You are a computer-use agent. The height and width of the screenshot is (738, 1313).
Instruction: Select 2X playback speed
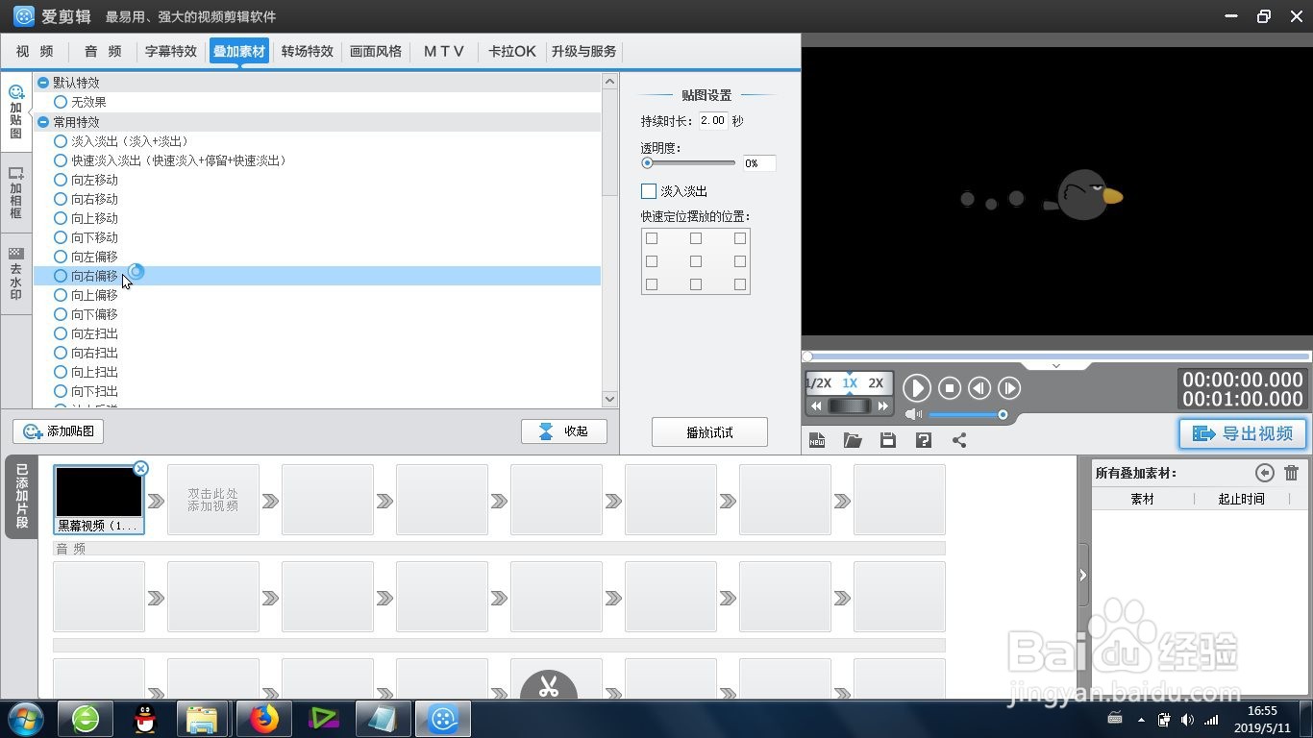876,382
